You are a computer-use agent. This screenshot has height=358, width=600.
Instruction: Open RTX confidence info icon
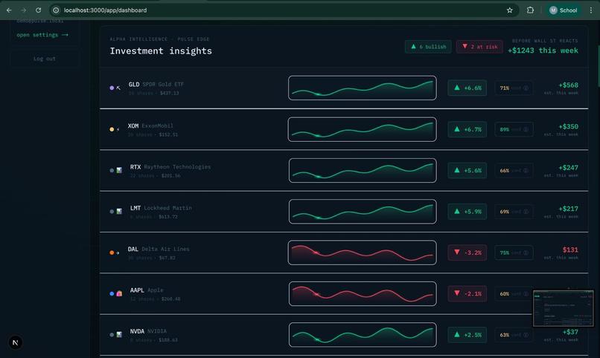pos(526,171)
